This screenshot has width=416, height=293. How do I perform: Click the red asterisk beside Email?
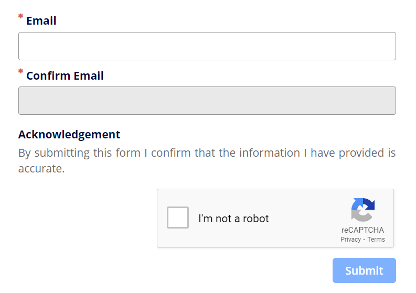click(x=21, y=17)
